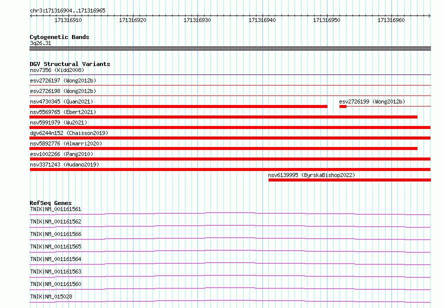Click the red bar under nsv3371243

point(230,169)
